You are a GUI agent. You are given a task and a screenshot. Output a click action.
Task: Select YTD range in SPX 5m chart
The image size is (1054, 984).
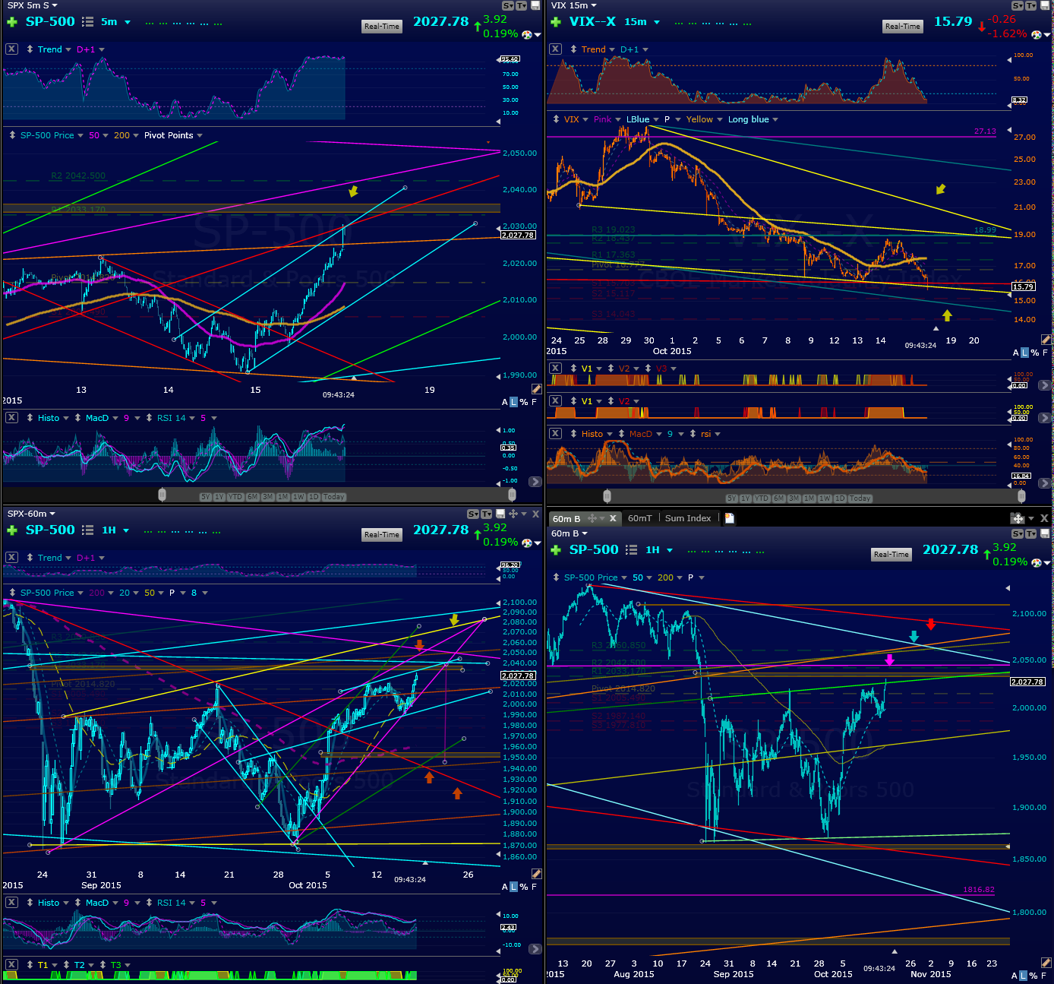tap(235, 497)
